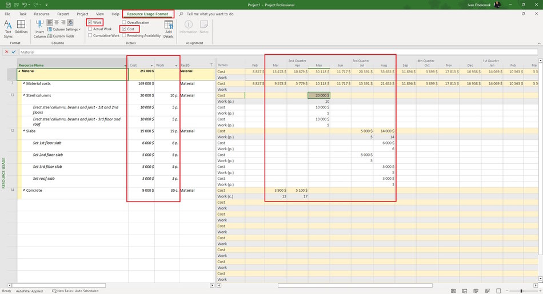Open the Resource Name column filter dropdown

[x=125, y=66]
